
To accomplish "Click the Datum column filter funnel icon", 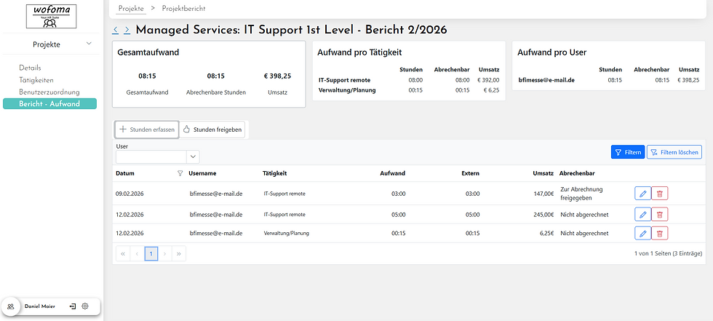I will click(180, 173).
